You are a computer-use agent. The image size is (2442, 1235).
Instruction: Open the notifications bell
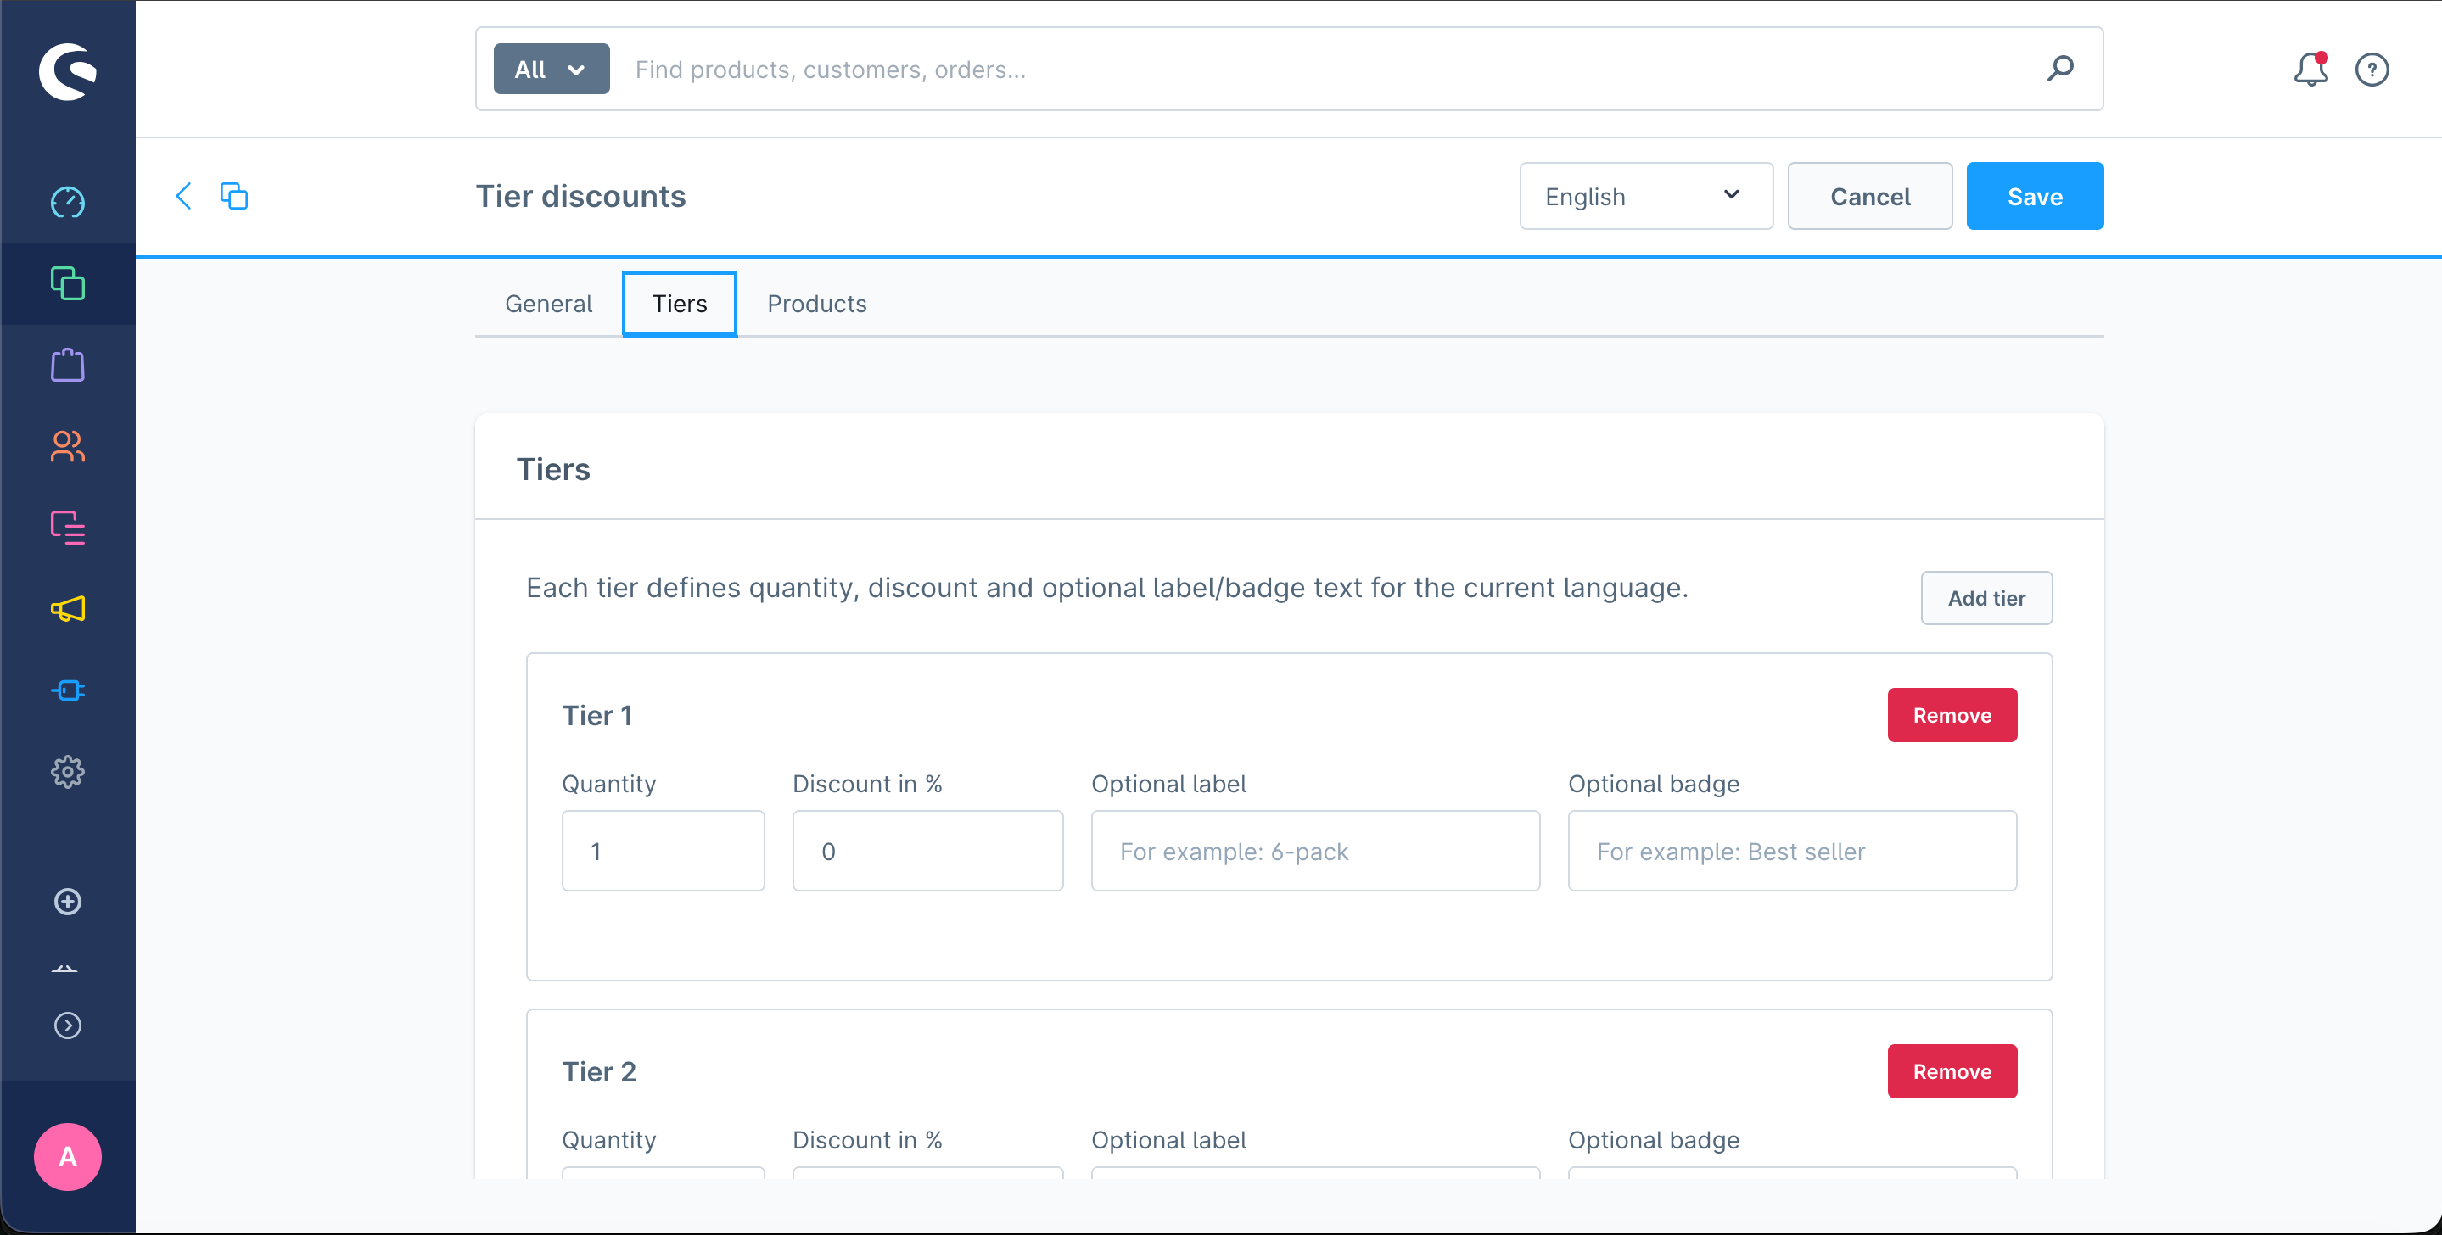click(2310, 68)
